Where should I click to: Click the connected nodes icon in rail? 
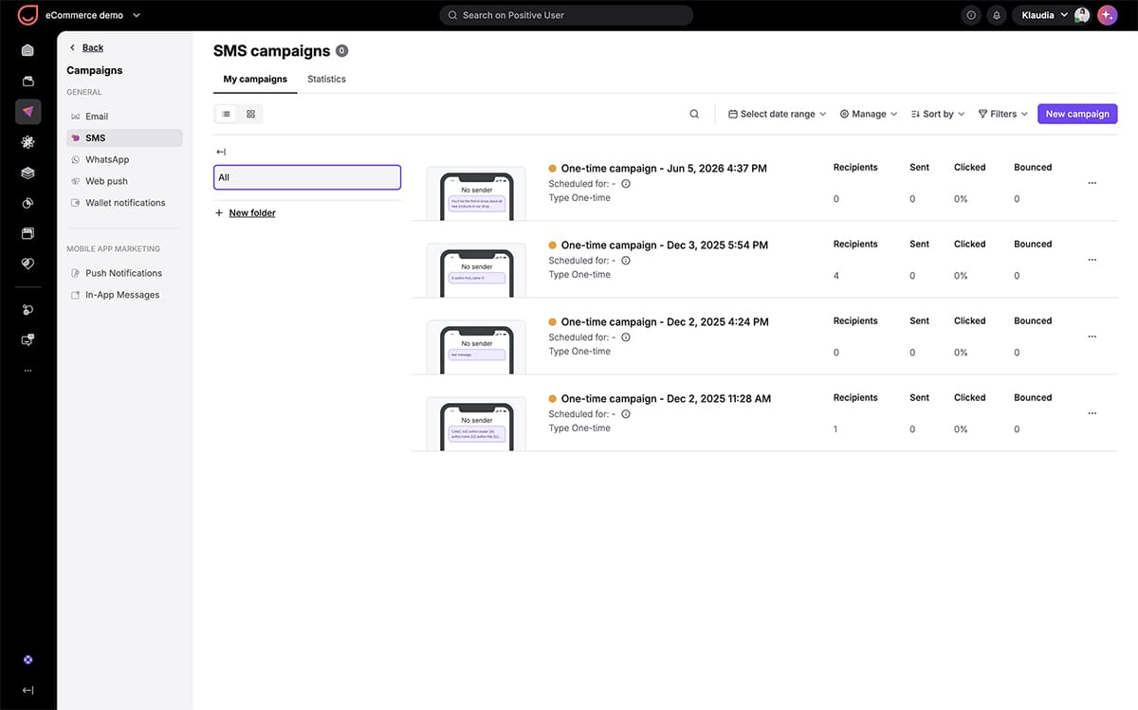(28, 310)
